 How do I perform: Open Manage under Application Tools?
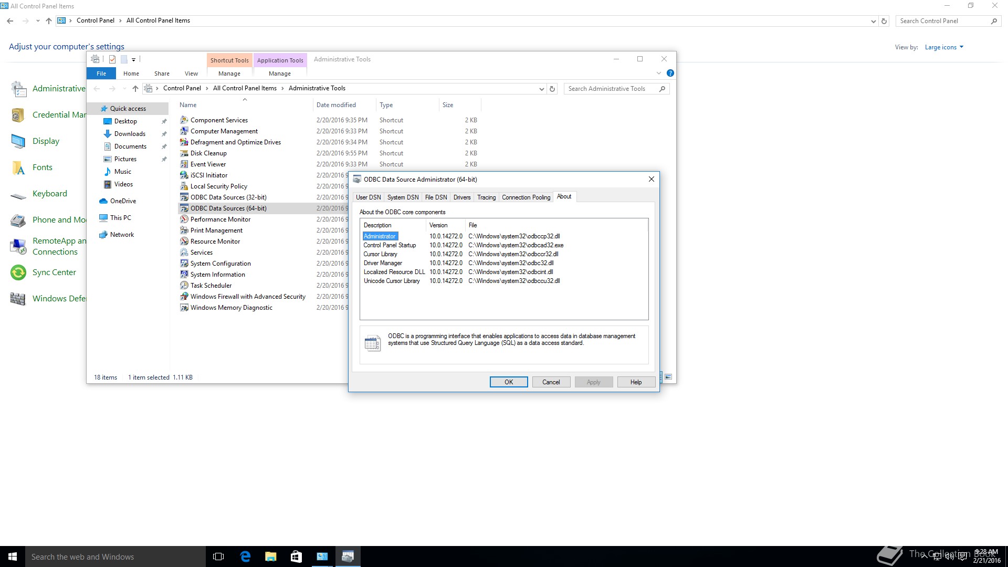(280, 73)
